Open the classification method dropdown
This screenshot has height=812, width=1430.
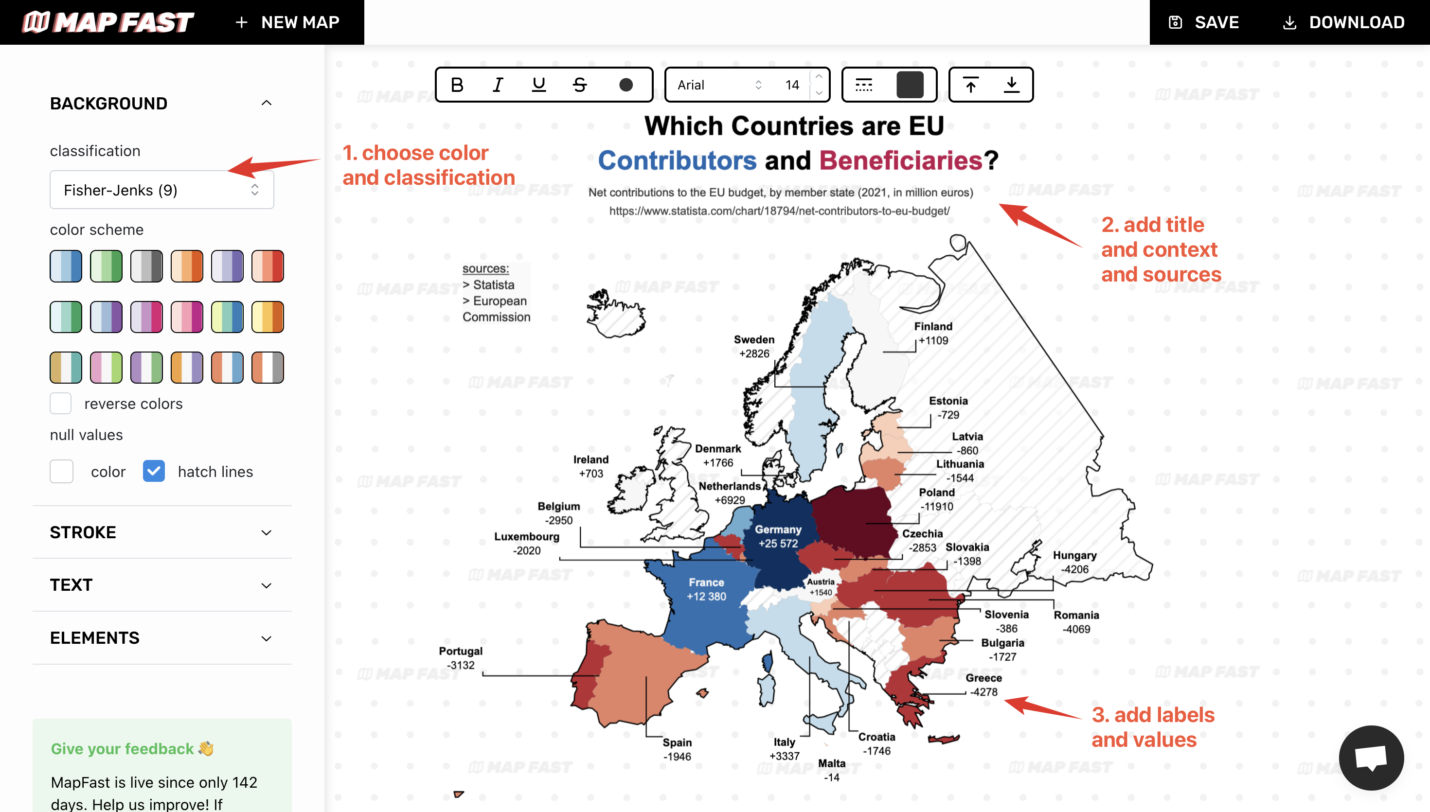pos(160,190)
